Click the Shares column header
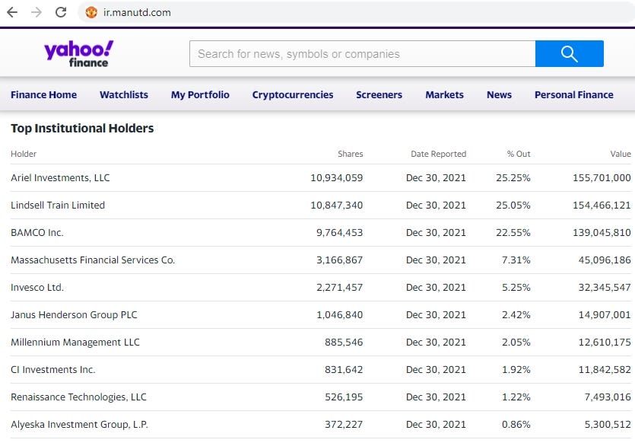The height and width of the screenshot is (443, 635). pos(351,154)
